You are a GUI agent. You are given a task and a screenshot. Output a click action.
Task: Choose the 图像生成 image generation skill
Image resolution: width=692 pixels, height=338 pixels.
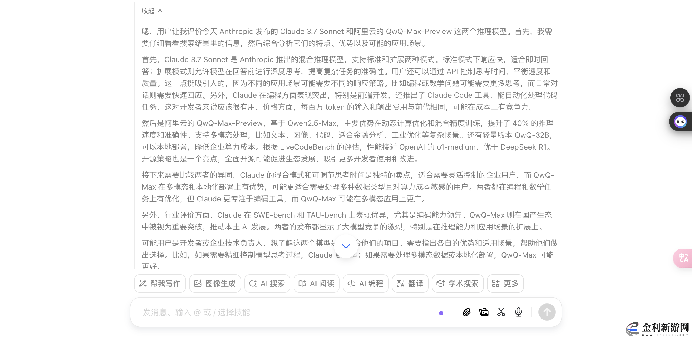pyautogui.click(x=215, y=283)
